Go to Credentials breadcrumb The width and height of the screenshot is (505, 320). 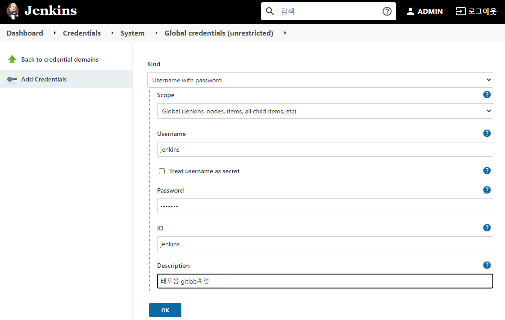[82, 33]
